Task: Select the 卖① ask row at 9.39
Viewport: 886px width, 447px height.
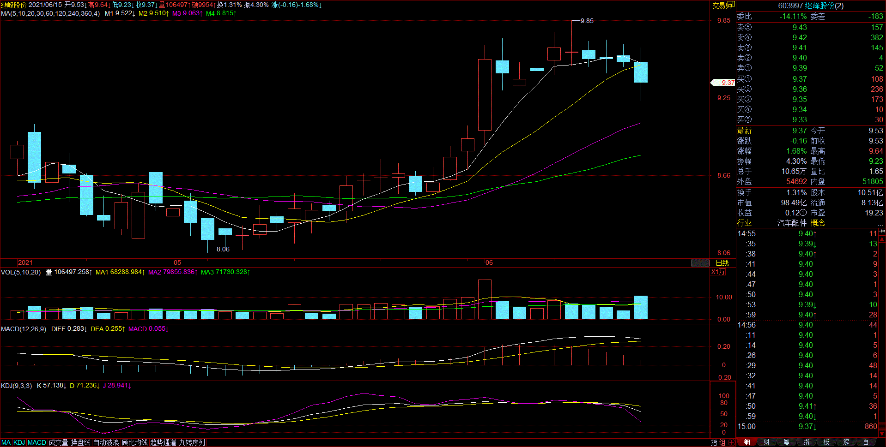Action: pos(810,68)
